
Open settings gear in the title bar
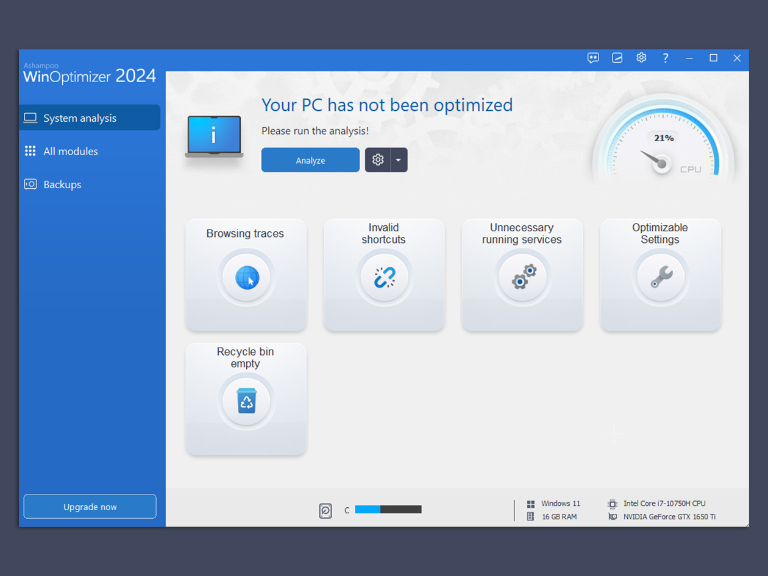641,58
